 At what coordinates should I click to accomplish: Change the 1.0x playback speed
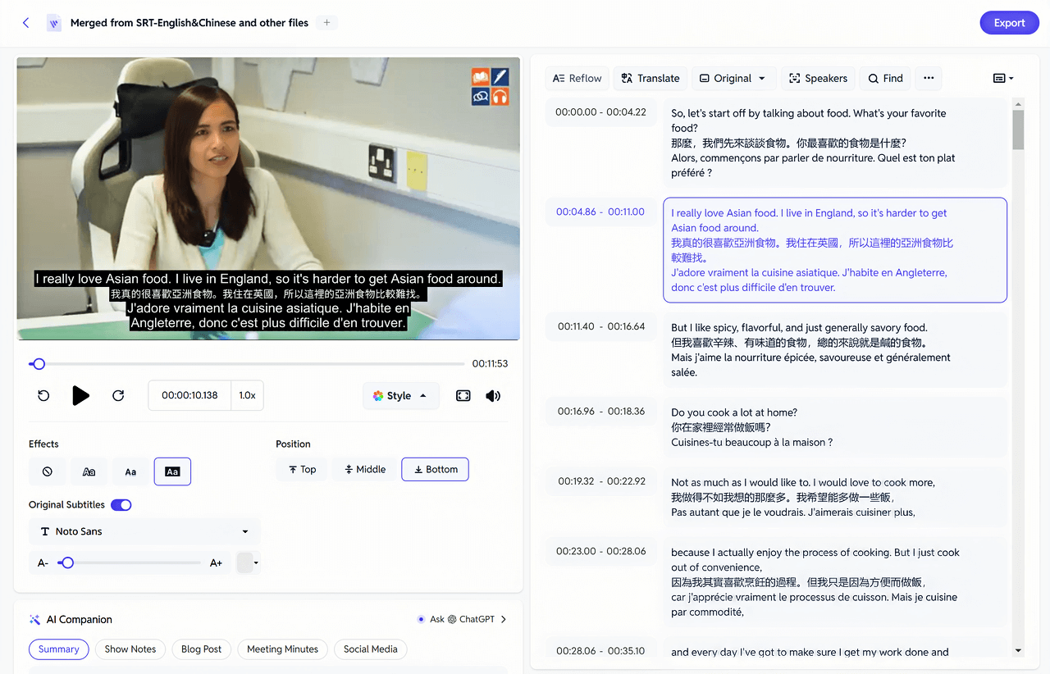pos(247,395)
